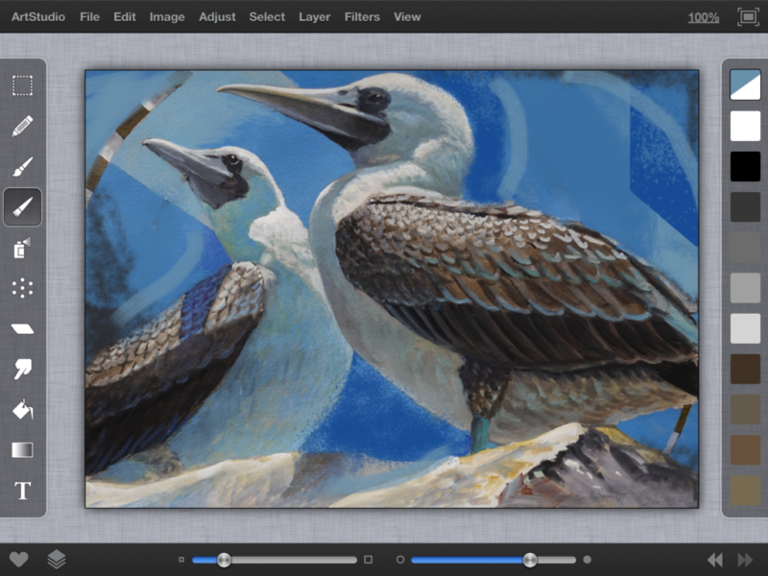Select the highlighted wet brush tool
The image size is (768, 576).
pyautogui.click(x=22, y=206)
